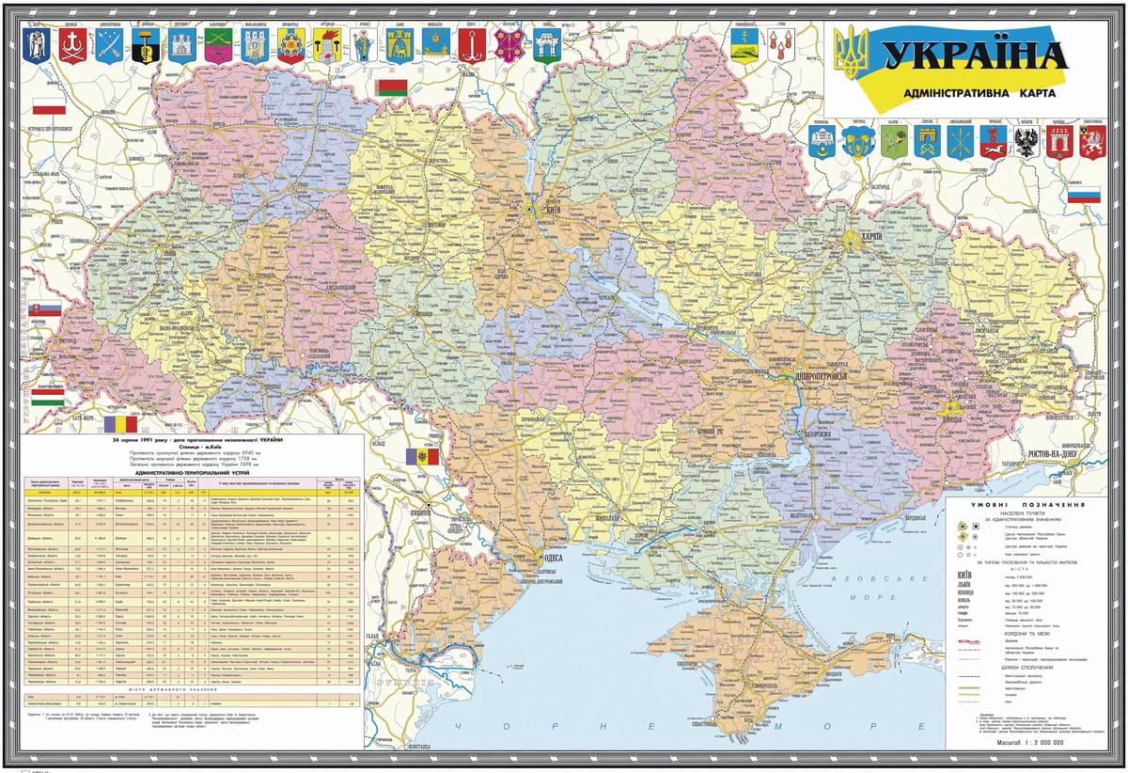Click the Romanian flag near the table
This screenshot has width=1128, height=773.
click(x=120, y=423)
